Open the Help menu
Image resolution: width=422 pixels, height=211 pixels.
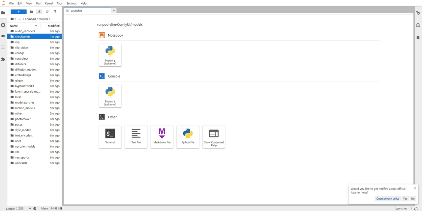[x=83, y=3]
